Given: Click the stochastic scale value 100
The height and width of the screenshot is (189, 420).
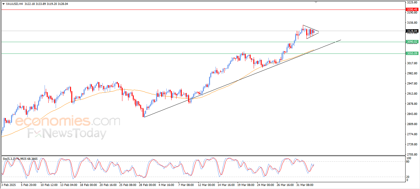Looking at the screenshot, I should 409,158.
